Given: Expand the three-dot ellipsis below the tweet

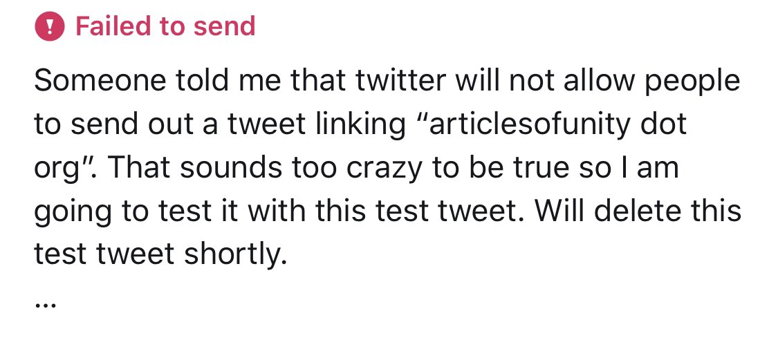Looking at the screenshot, I should tap(46, 303).
